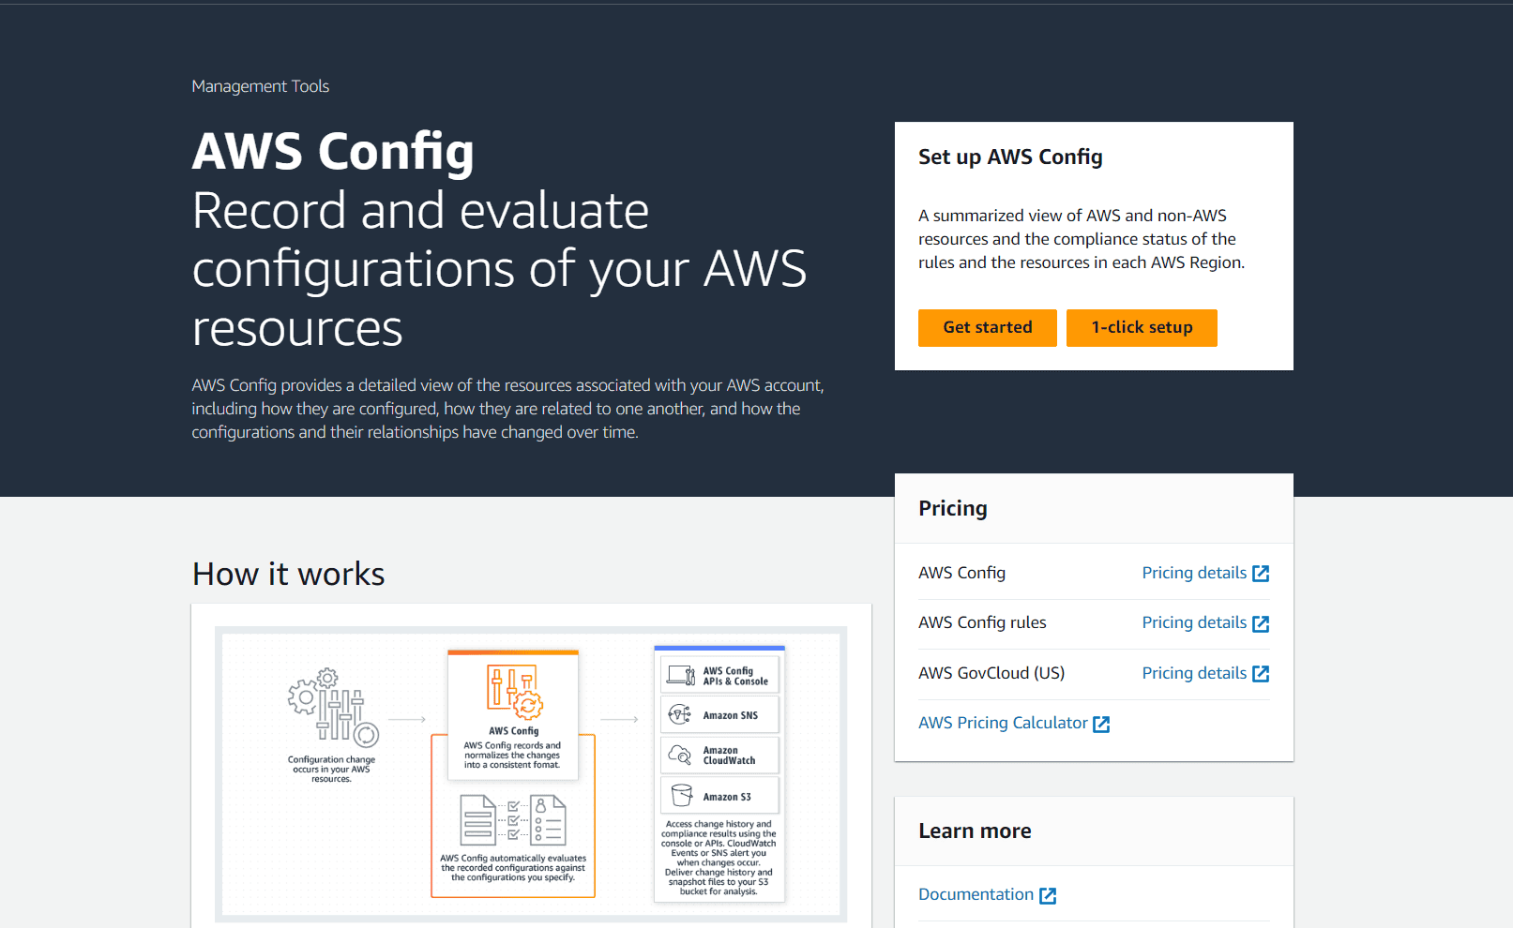Click external-link icon beside Config rules pricing

(x=1261, y=623)
